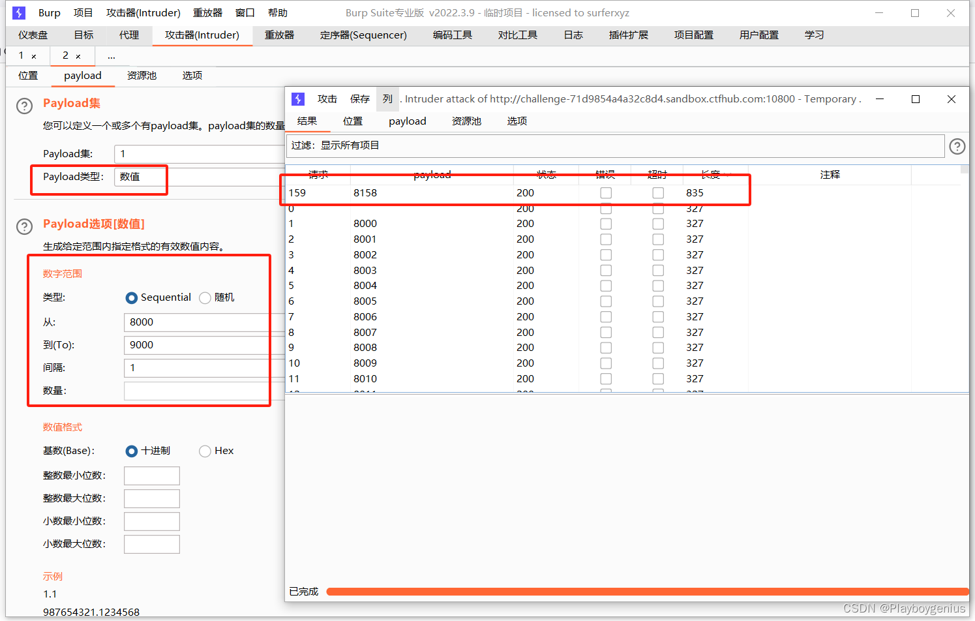The width and height of the screenshot is (975, 621).
Task: Open the 插件扩展 tab
Action: coord(629,35)
